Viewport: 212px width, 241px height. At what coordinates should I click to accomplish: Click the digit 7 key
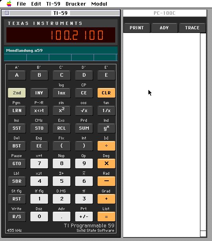[x=39, y=163]
